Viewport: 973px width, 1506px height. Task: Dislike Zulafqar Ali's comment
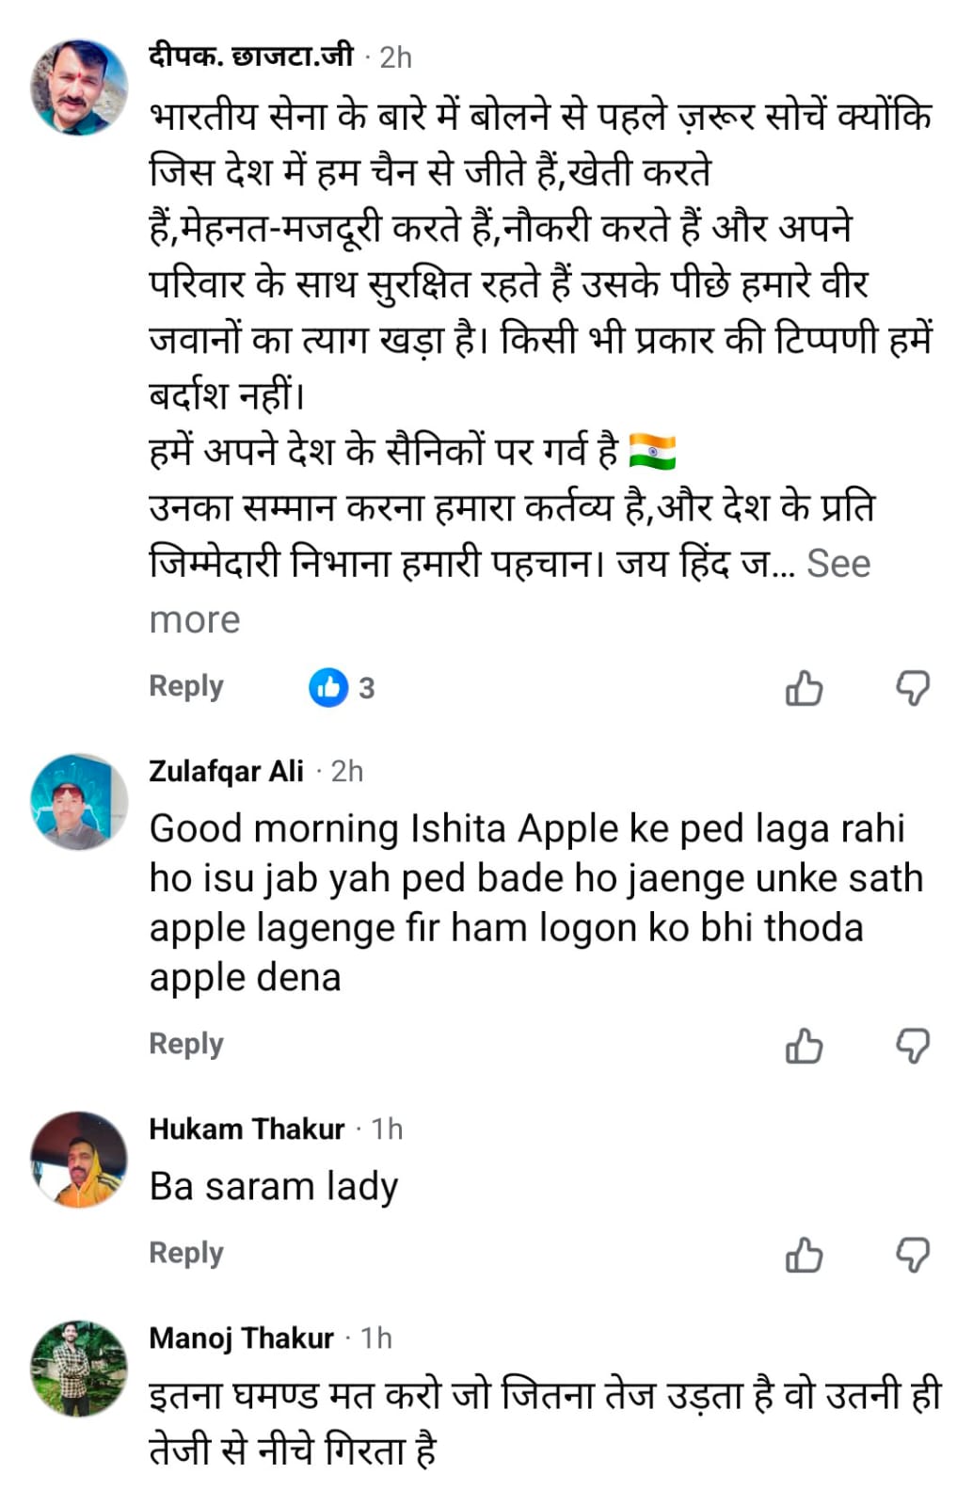[x=912, y=1046]
